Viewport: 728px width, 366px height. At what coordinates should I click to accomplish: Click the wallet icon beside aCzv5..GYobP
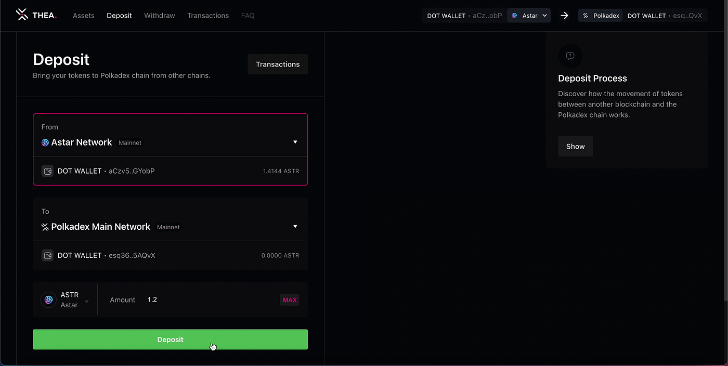pos(47,171)
